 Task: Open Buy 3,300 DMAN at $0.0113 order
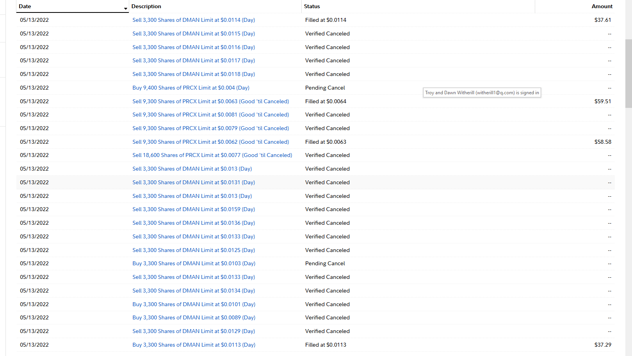[x=194, y=345]
